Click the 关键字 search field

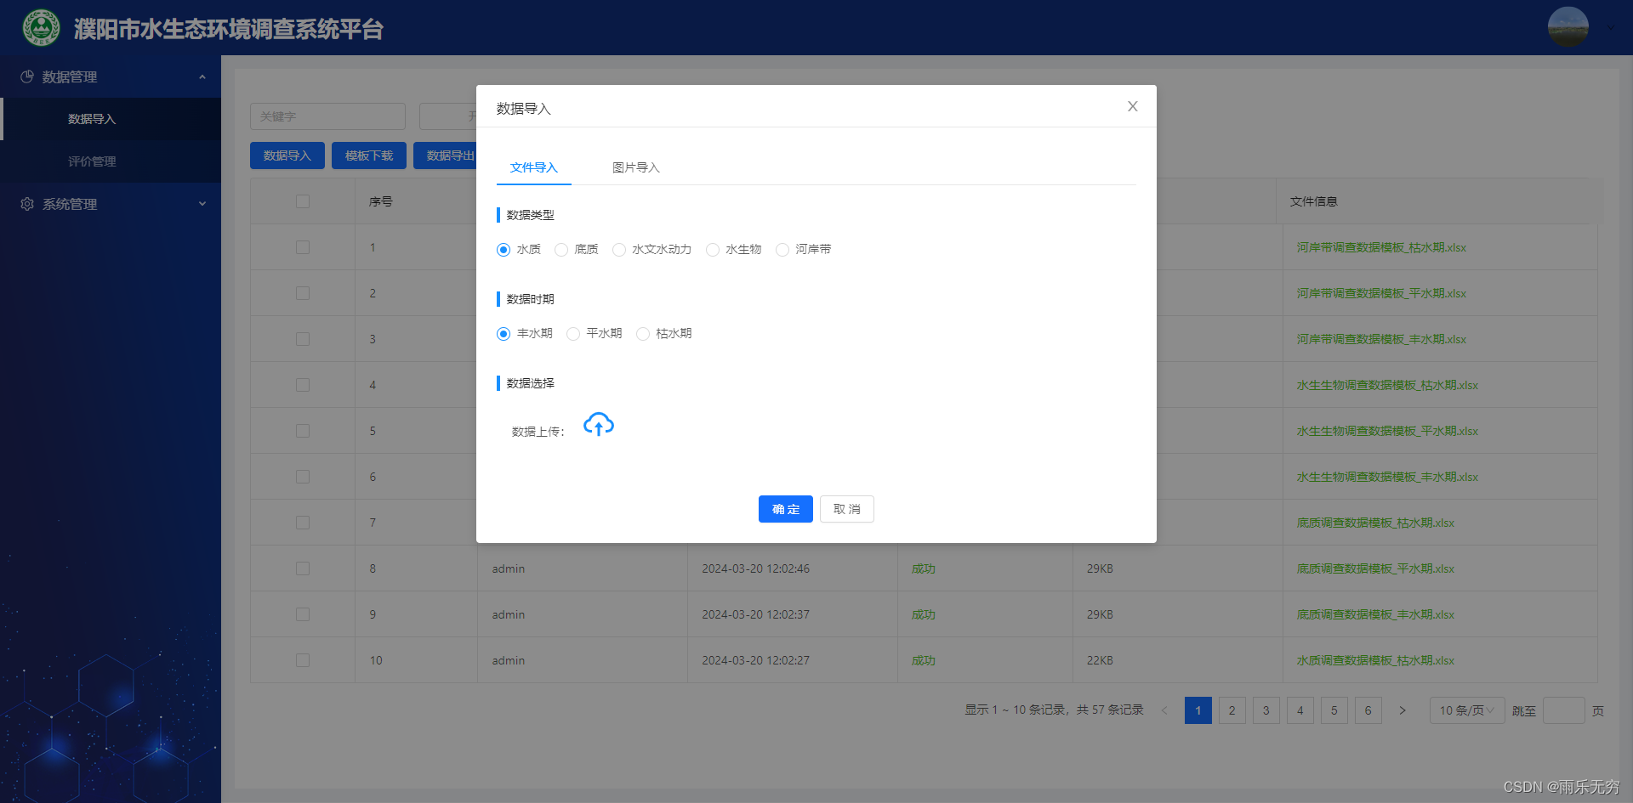pyautogui.click(x=327, y=116)
